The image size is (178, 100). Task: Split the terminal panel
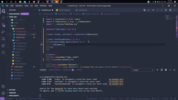coord(162,70)
